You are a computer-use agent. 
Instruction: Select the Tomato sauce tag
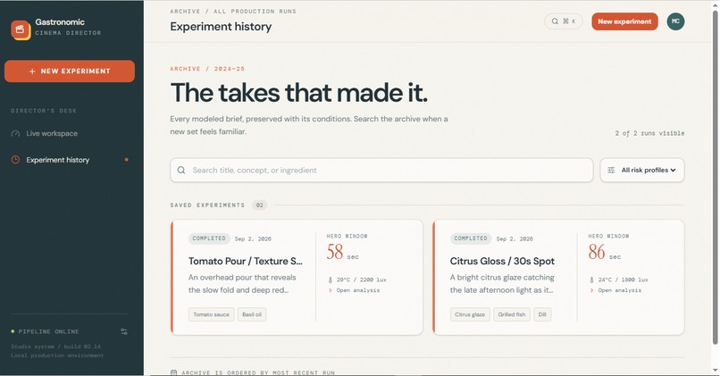pyautogui.click(x=211, y=314)
